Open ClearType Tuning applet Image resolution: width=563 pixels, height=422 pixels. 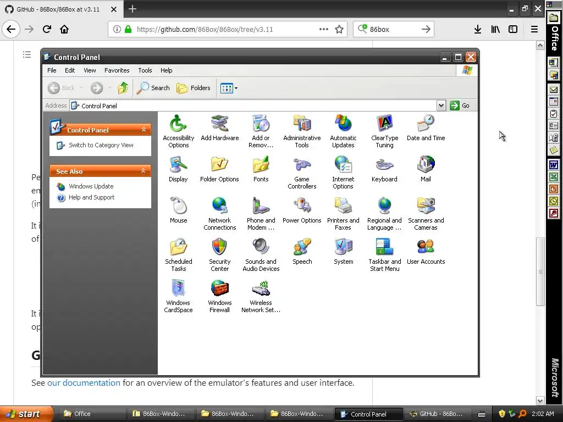click(384, 131)
